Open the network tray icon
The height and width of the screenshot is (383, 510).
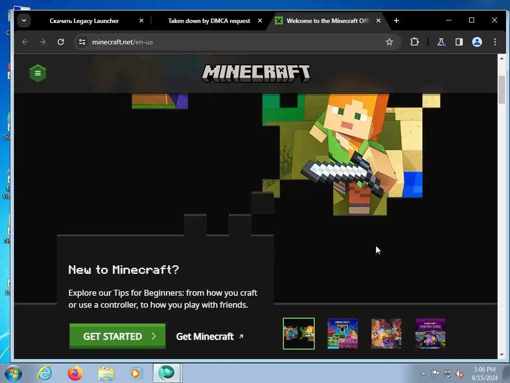[x=448, y=374]
